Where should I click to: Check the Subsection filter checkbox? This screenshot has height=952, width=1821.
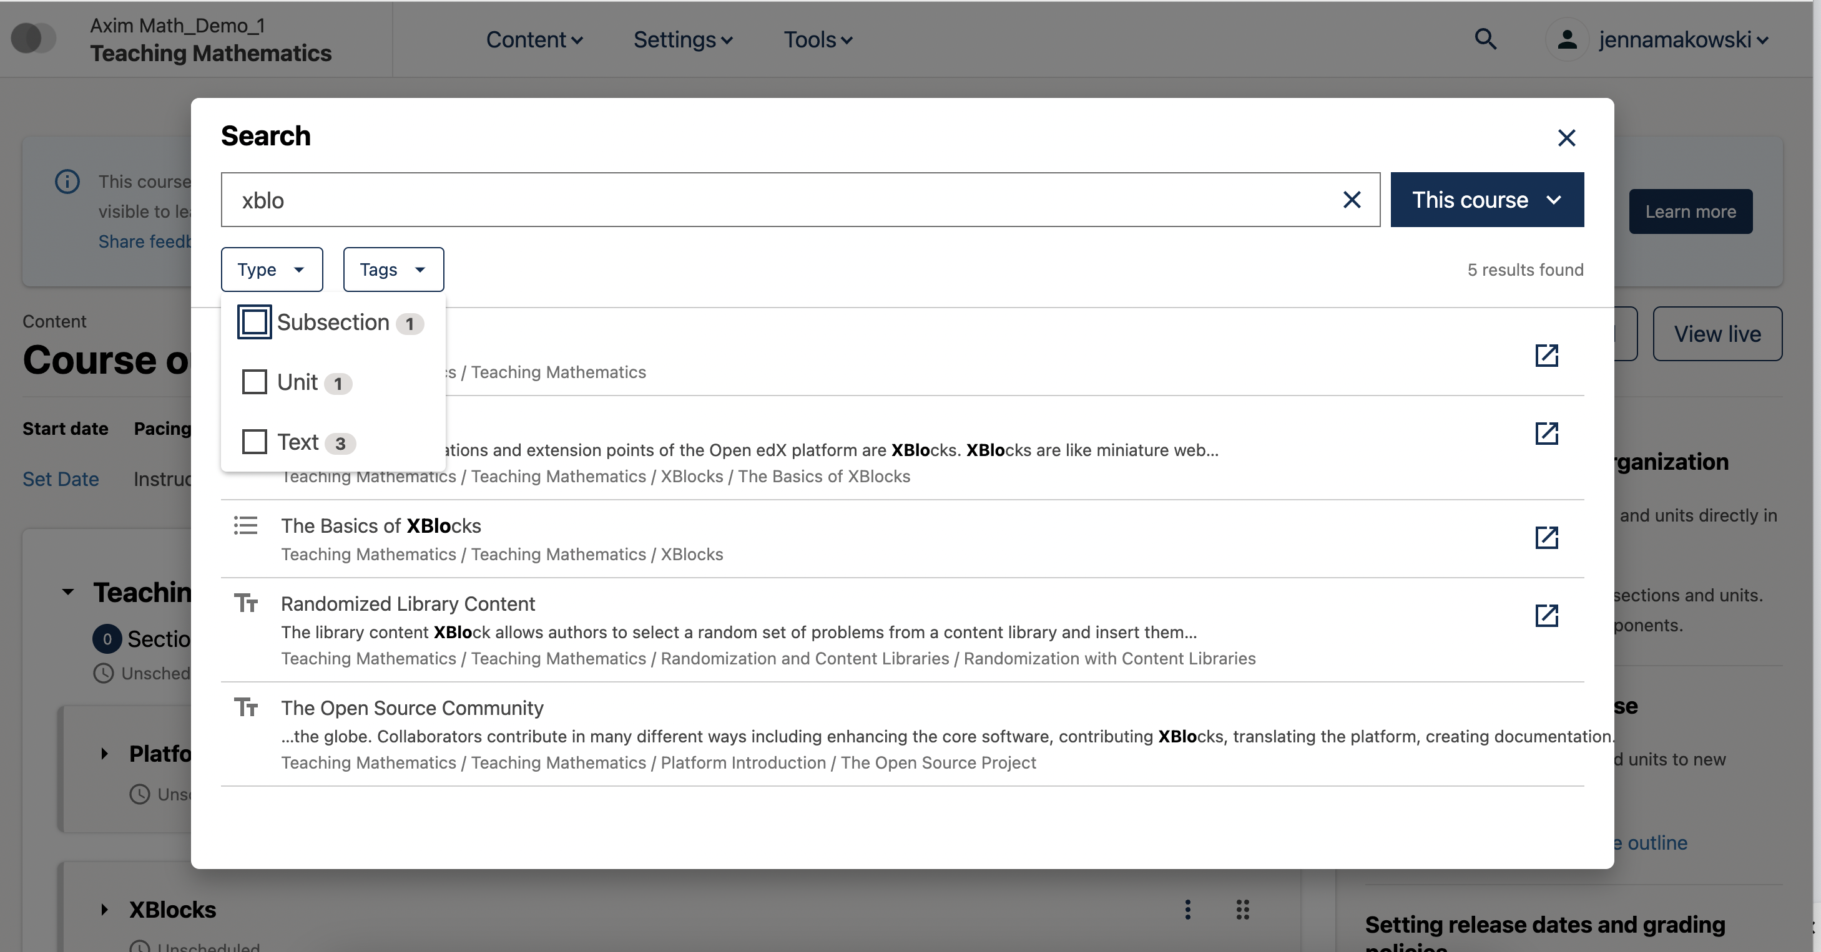click(255, 322)
